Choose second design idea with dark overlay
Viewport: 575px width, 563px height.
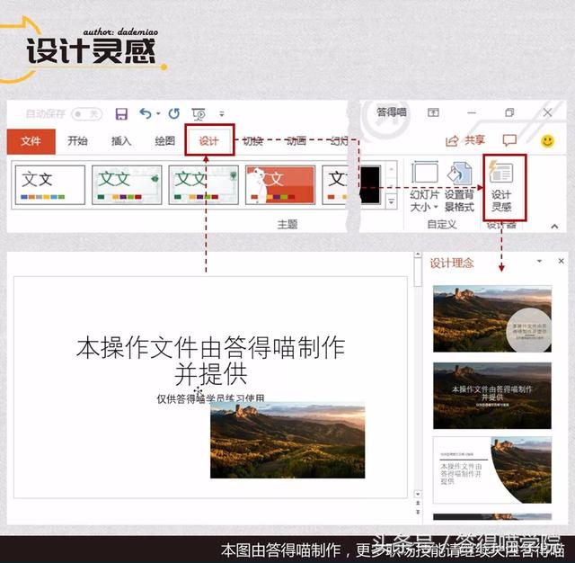click(x=492, y=396)
